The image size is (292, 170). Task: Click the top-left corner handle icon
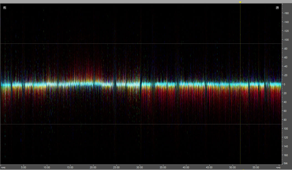pyautogui.click(x=5, y=8)
